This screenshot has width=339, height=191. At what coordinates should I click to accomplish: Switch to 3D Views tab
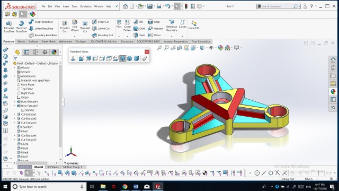53,167
